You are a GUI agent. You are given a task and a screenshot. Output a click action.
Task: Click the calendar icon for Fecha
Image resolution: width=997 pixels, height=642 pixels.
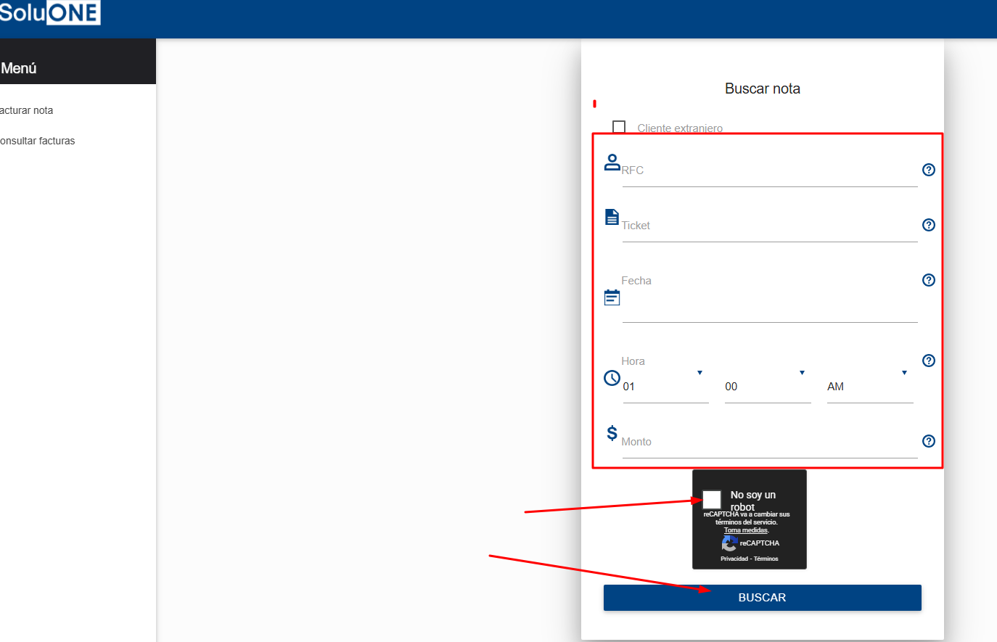612,297
